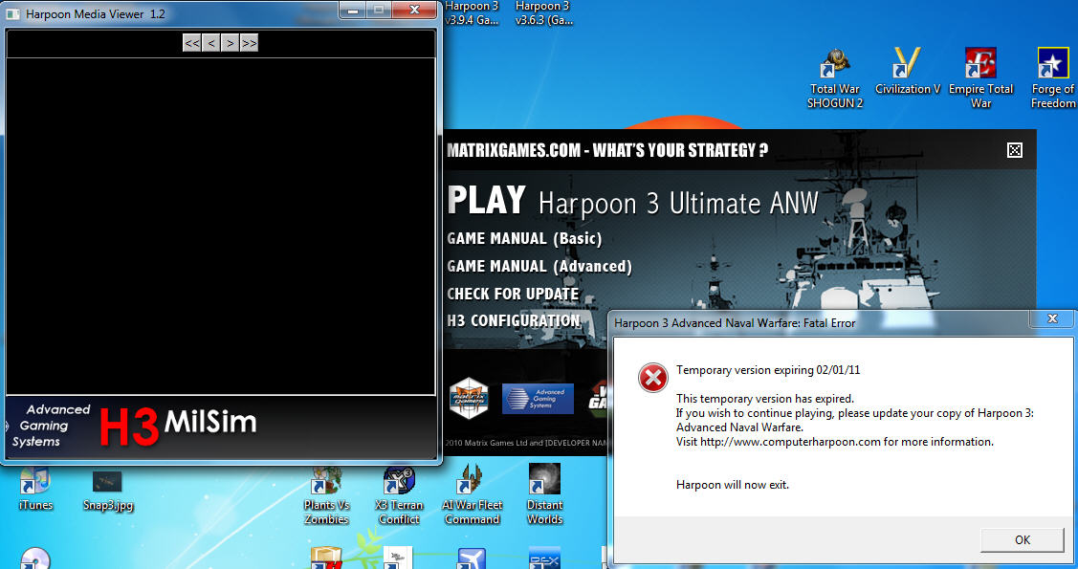The width and height of the screenshot is (1078, 569).
Task: Open iTunes desktop shortcut
Action: (x=35, y=490)
